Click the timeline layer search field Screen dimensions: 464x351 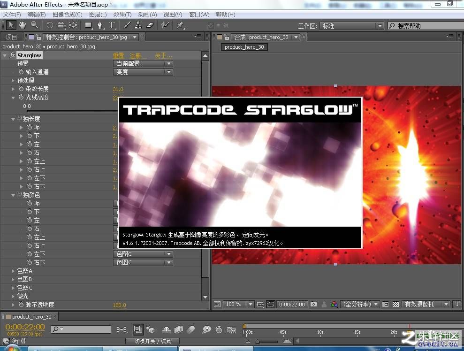click(x=81, y=329)
